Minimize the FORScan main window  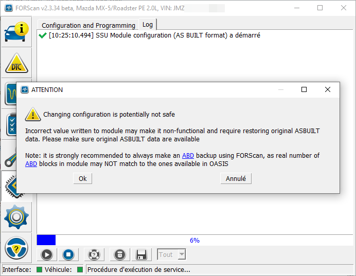pos(297,8)
